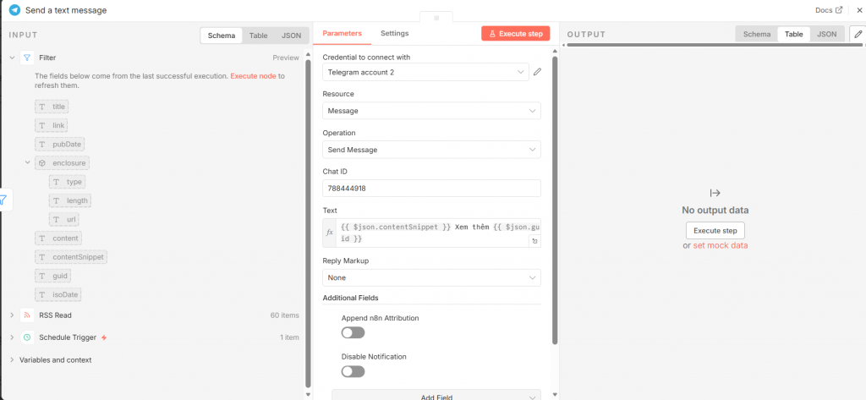Toggle the Disable Notification switch
The width and height of the screenshot is (866, 400).
click(x=353, y=371)
